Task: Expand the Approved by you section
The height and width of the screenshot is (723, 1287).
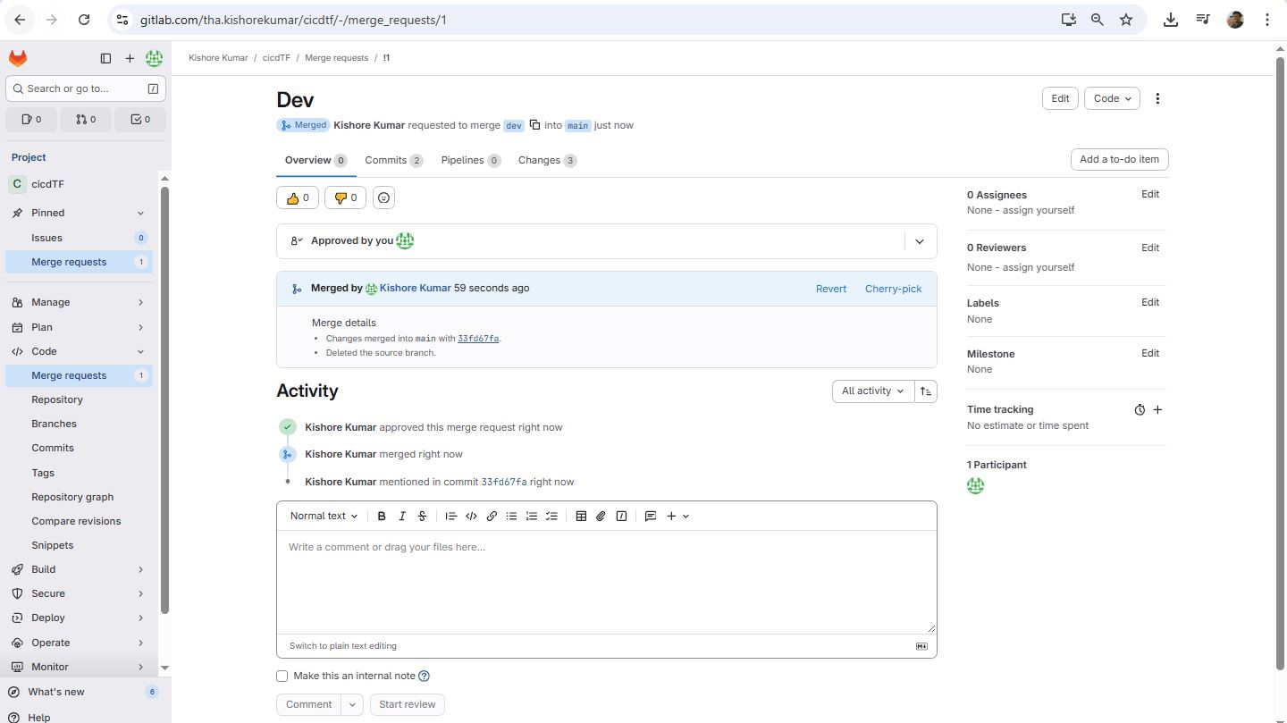Action: click(920, 241)
